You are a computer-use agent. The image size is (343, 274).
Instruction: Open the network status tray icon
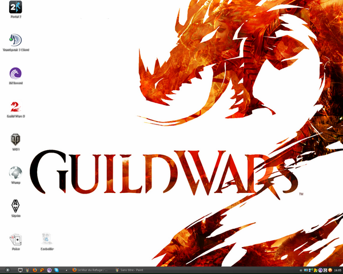point(310,270)
